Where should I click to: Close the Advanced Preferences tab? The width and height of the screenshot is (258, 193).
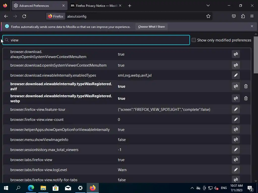pos(63,6)
